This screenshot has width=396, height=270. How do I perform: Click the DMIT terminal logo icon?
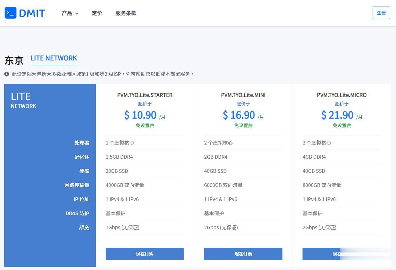coord(11,13)
